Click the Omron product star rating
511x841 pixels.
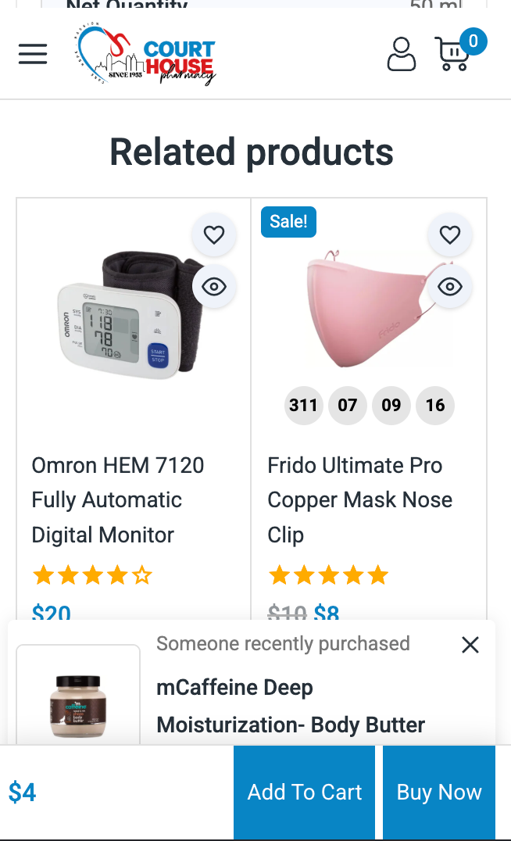tap(91, 577)
